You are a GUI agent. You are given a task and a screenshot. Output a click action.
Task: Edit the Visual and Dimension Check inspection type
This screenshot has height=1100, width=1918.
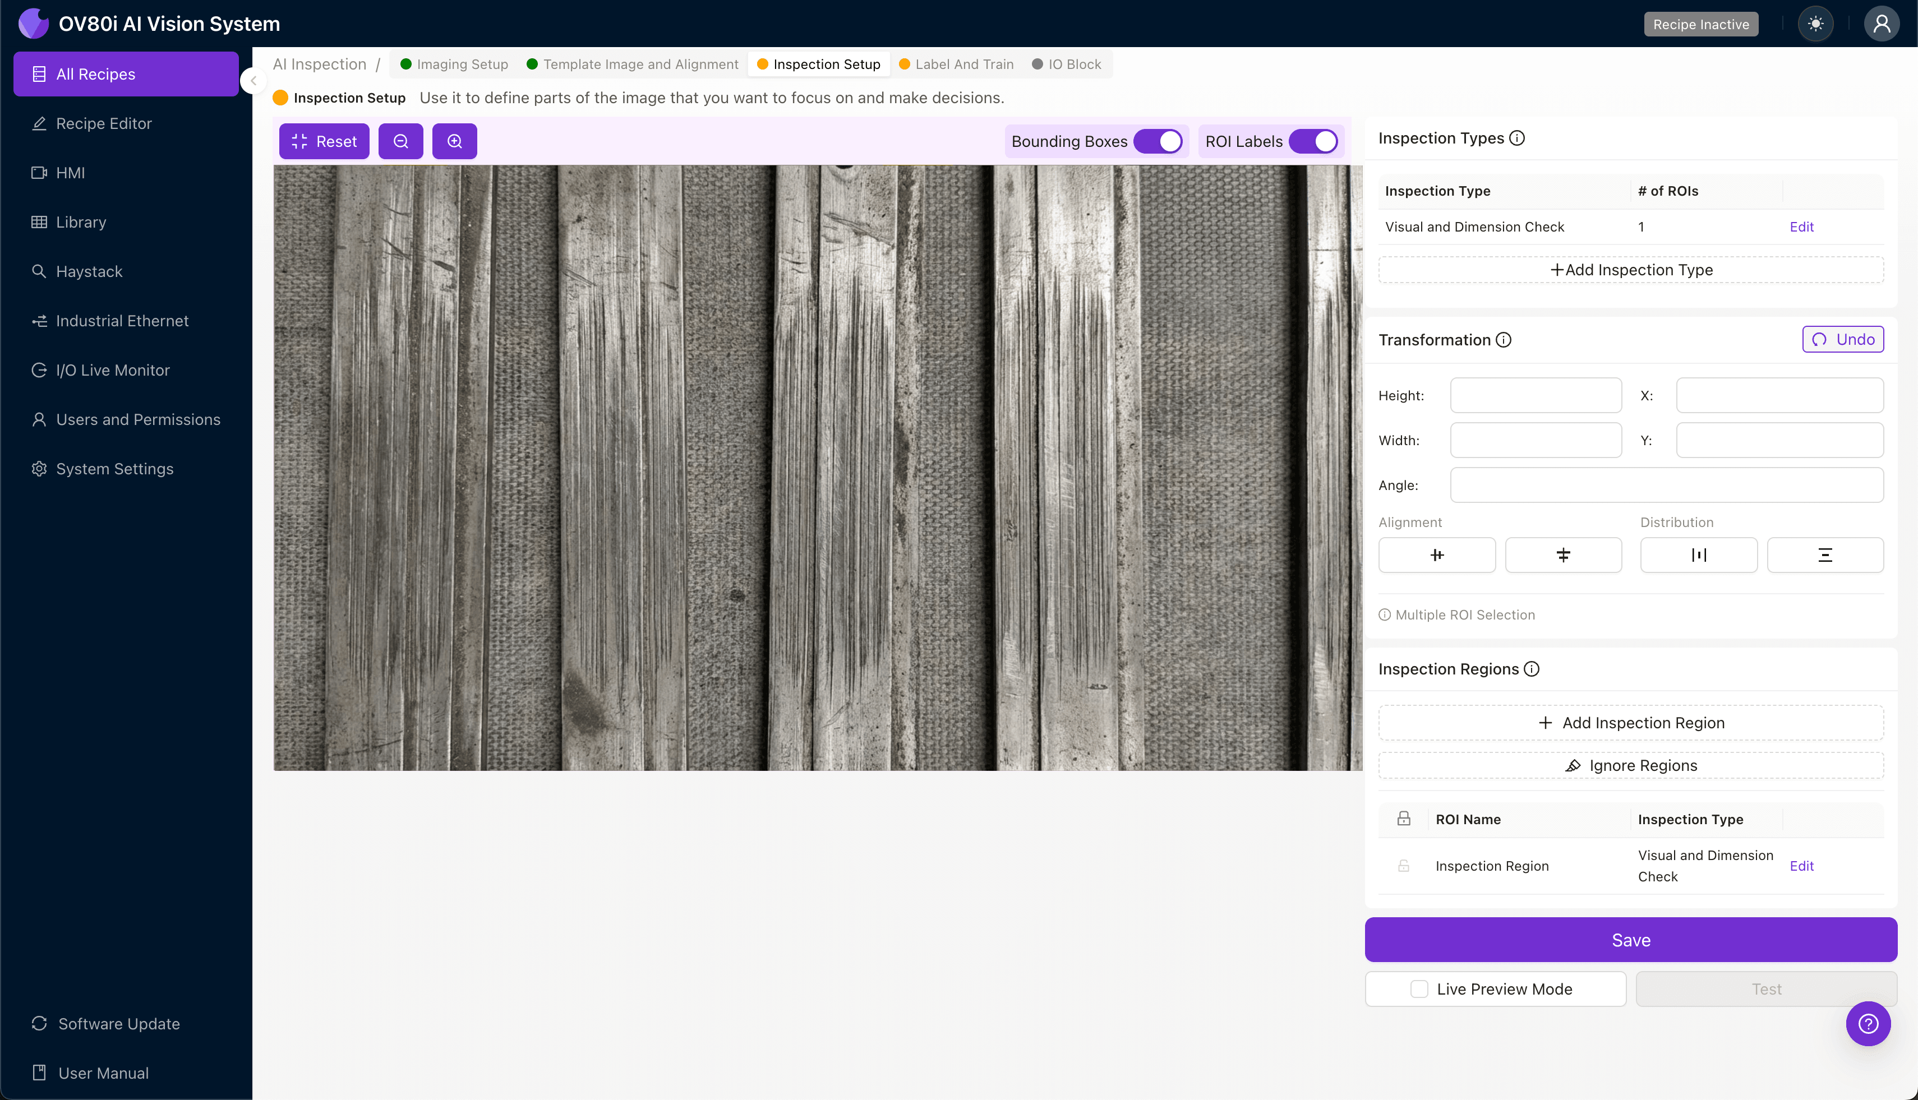point(1801,226)
